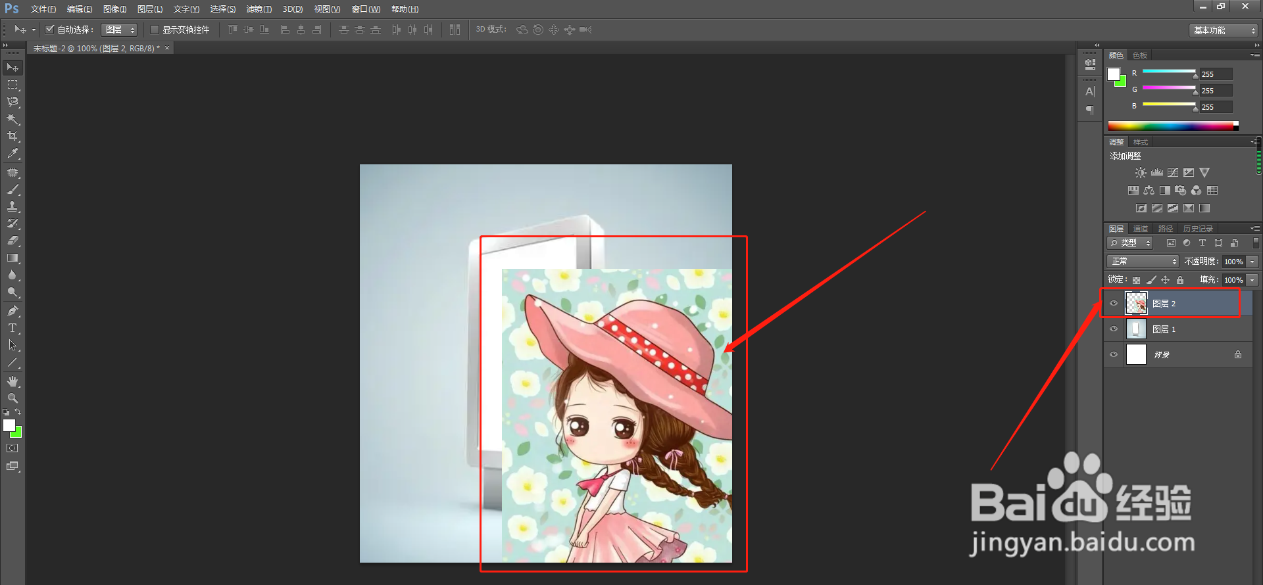Select the Clone Stamp tool
This screenshot has height=585, width=1263.
point(12,206)
